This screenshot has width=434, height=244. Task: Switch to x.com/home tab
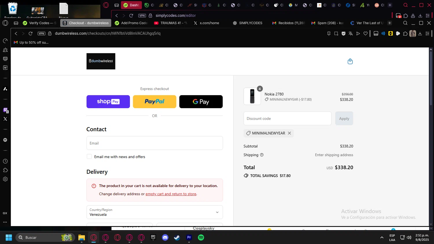tap(206, 23)
